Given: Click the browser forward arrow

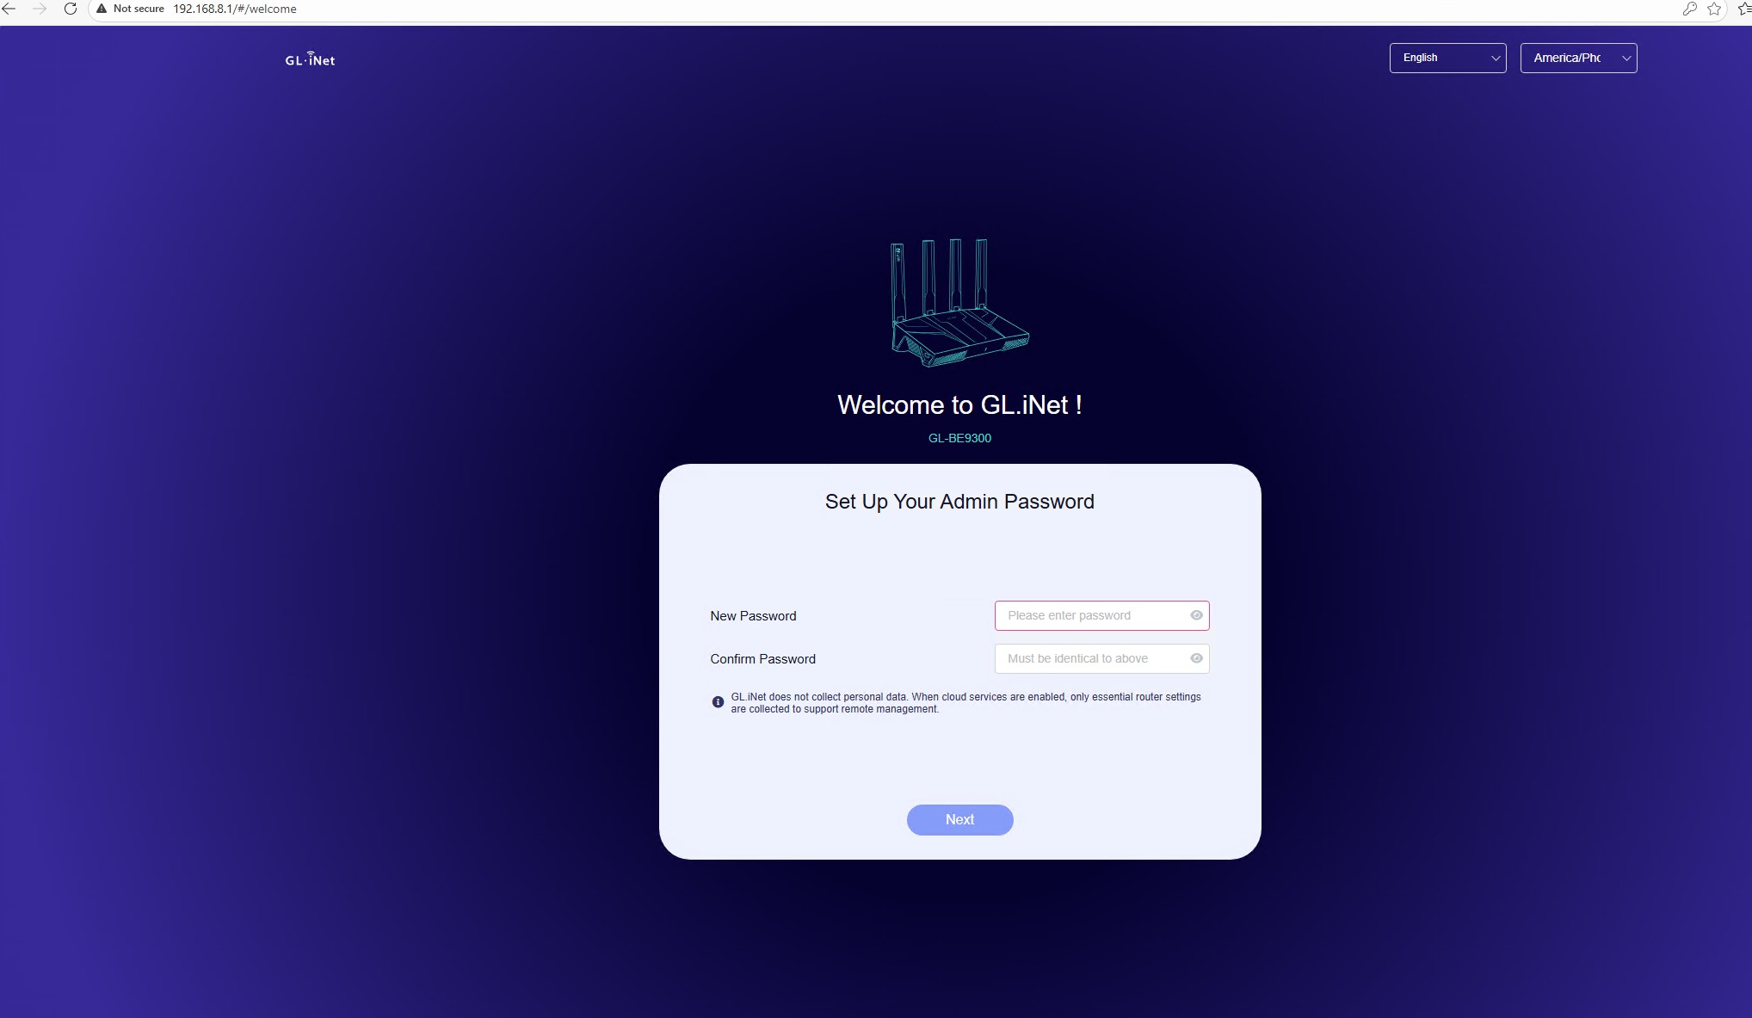Looking at the screenshot, I should click(40, 9).
